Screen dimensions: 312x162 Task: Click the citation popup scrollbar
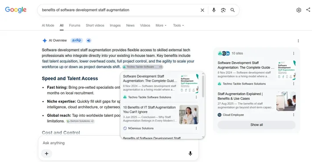point(203,87)
